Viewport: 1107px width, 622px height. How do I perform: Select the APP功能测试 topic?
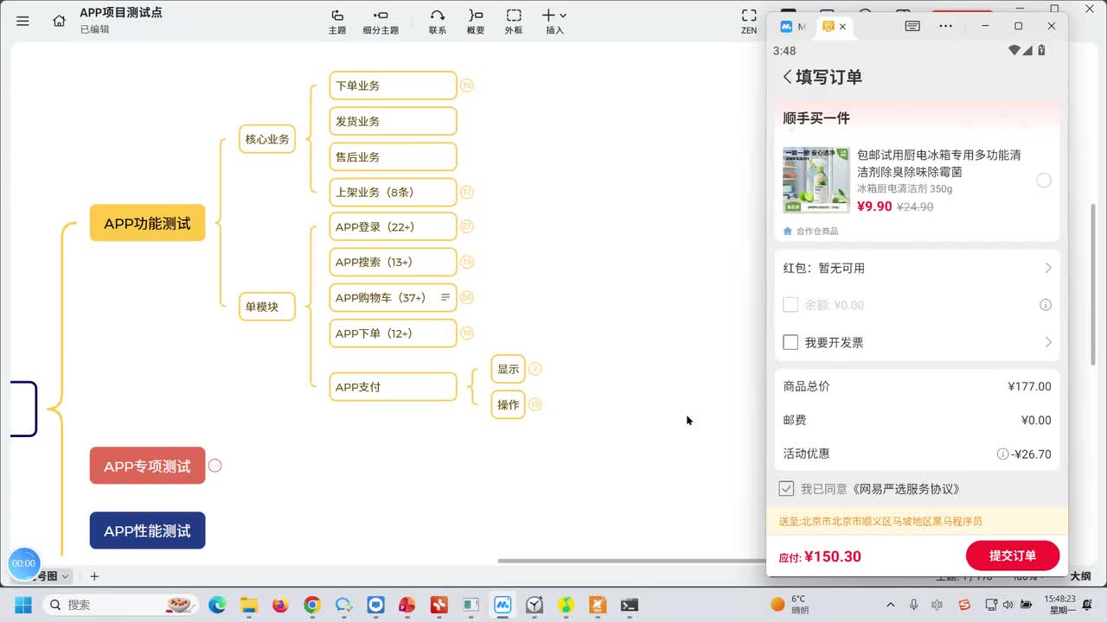pyautogui.click(x=147, y=223)
